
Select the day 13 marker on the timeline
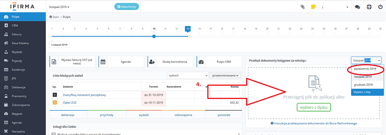pyautogui.click(x=188, y=29)
